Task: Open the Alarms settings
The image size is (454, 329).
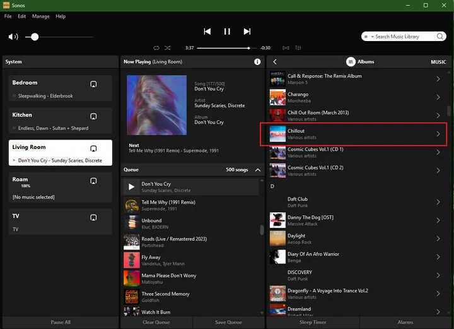Action: (x=405, y=322)
